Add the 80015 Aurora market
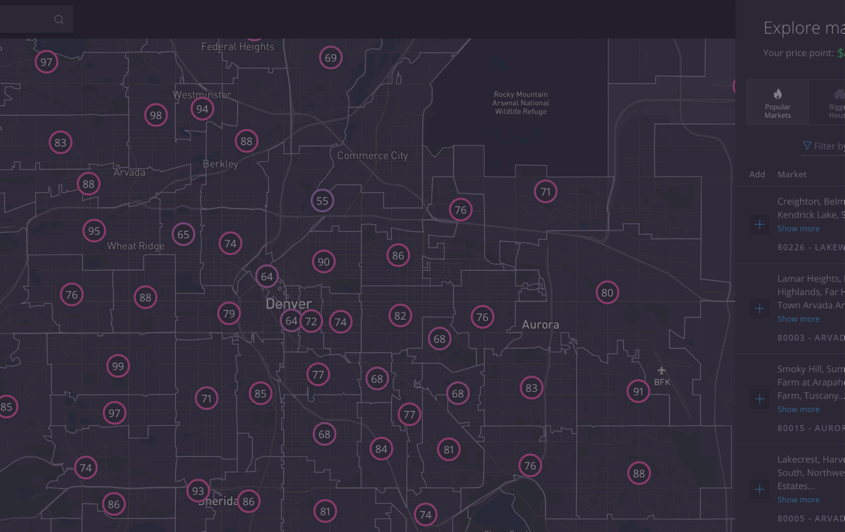845x532 pixels. point(760,399)
